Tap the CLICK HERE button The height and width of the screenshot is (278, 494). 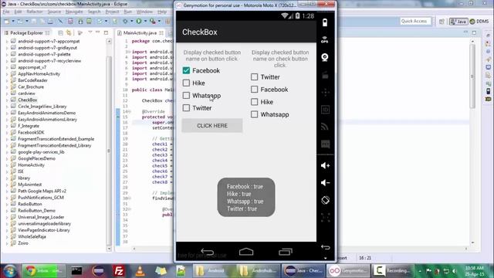tap(212, 125)
